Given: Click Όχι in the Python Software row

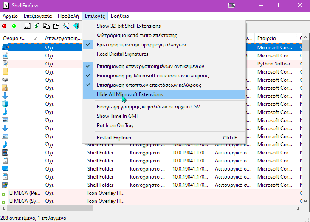Looking at the screenshot, I should pos(49,64).
